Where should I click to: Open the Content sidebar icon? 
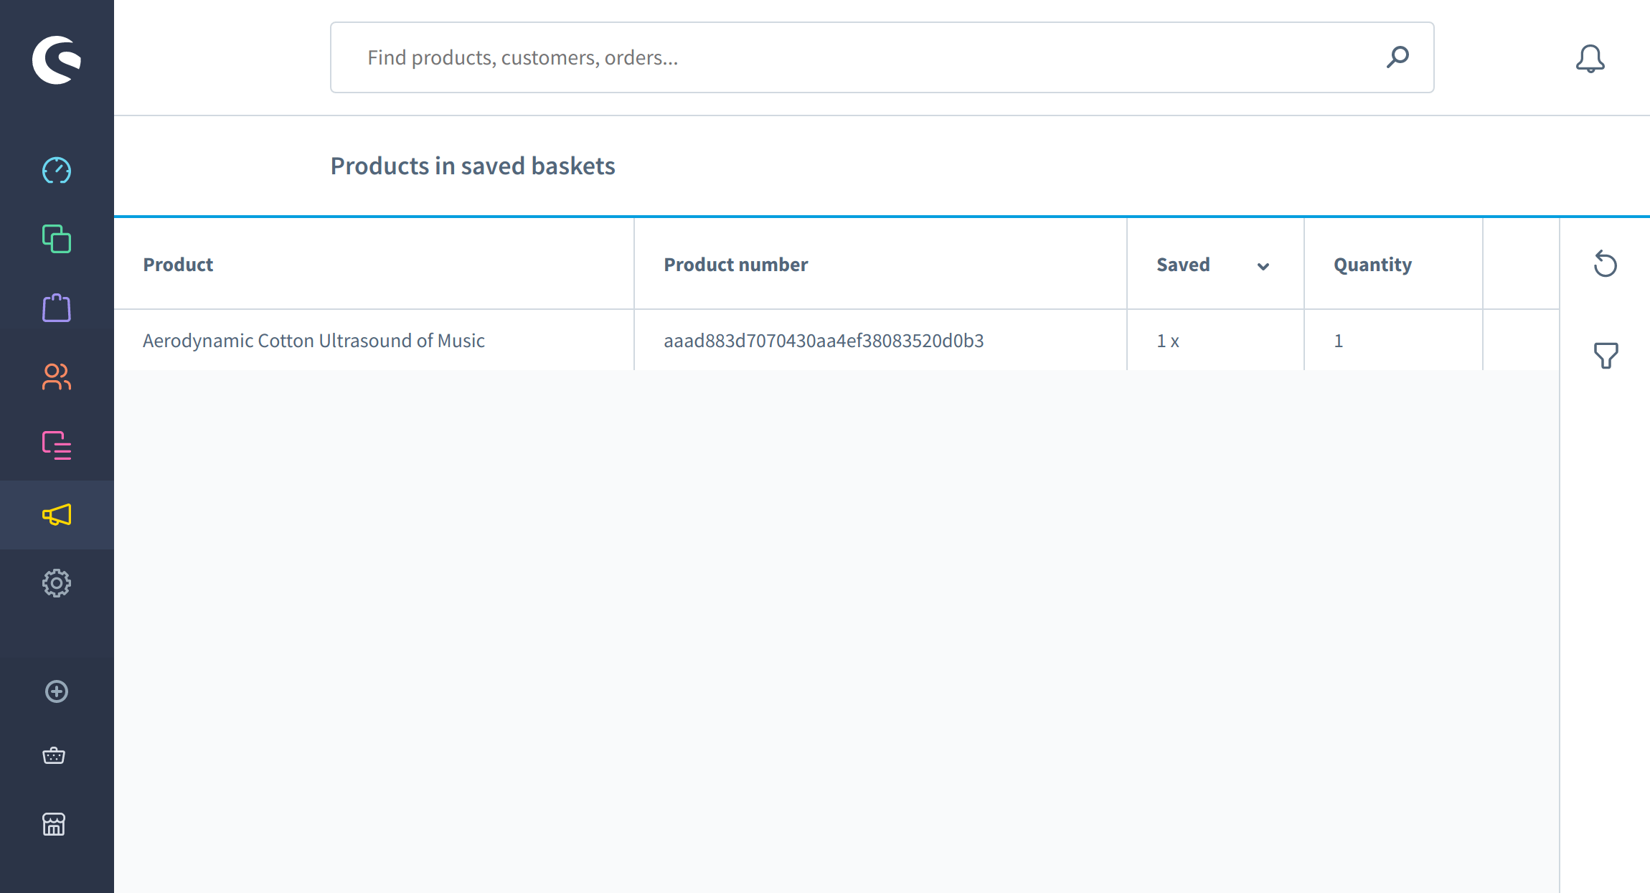coord(57,445)
